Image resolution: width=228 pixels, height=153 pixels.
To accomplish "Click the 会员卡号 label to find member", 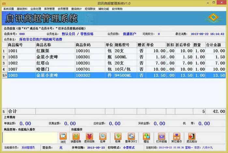I will tap(9, 34).
